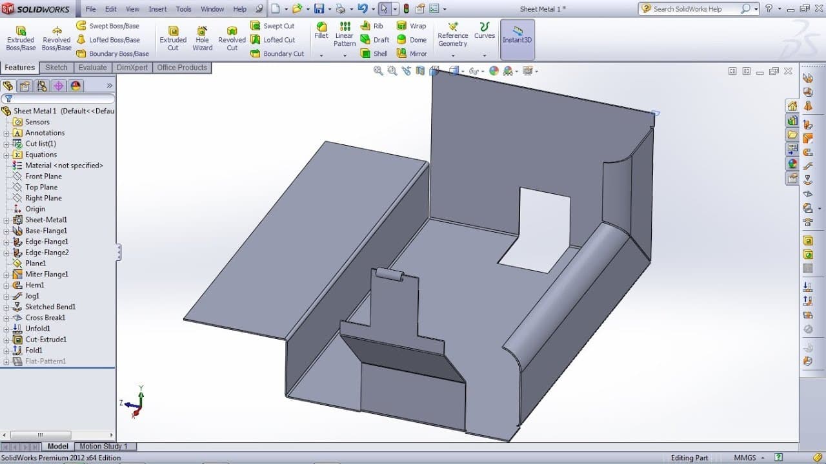826x464 pixels.
Task: Click the Convert to Sheet Metal icon
Action: [x=808, y=92]
